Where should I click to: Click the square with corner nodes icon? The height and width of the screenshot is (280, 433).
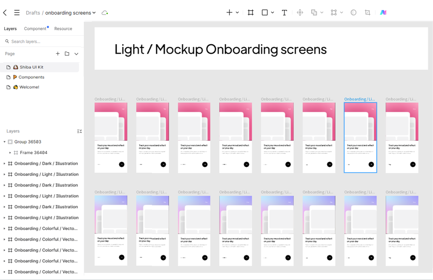334,12
